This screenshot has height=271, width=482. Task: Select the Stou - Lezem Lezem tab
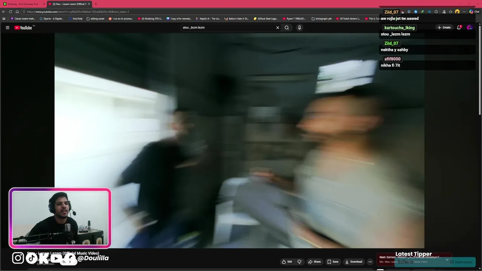point(67,4)
